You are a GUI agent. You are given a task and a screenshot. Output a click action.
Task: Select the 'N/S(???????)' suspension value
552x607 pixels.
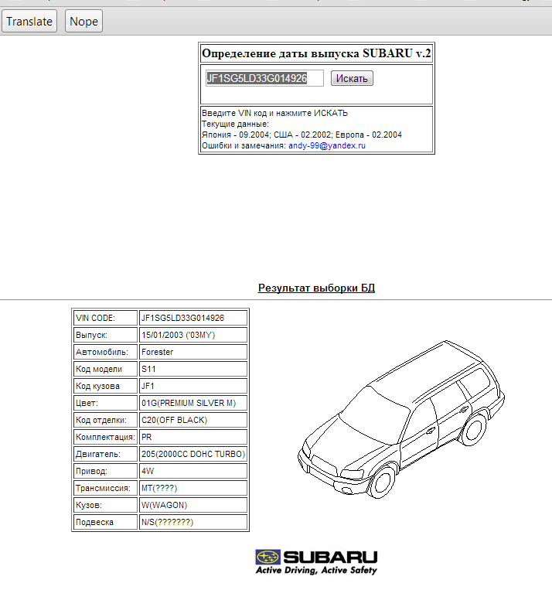point(193,522)
